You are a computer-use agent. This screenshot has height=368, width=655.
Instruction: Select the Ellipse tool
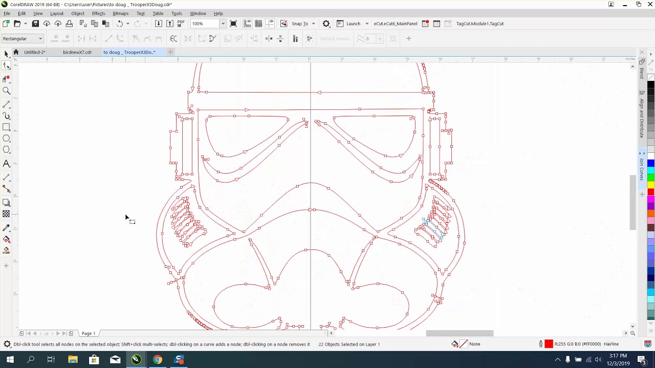point(6,139)
